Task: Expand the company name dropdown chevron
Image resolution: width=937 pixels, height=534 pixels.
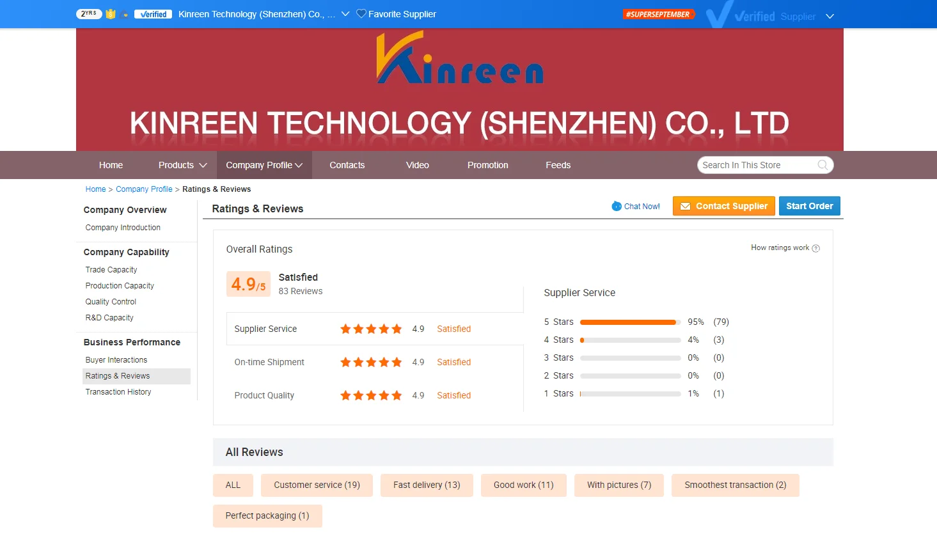Action: [x=345, y=13]
